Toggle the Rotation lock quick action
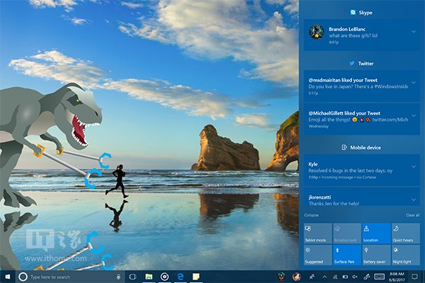This screenshot has height=283, width=425. pyautogui.click(x=347, y=233)
